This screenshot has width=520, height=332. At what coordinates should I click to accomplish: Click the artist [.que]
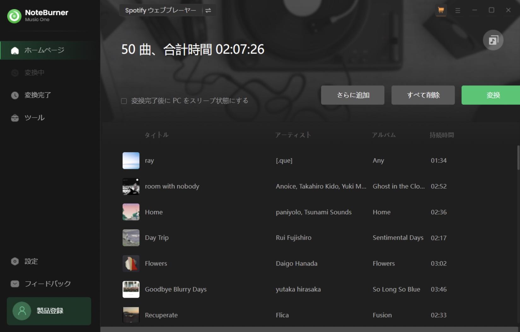pos(284,160)
